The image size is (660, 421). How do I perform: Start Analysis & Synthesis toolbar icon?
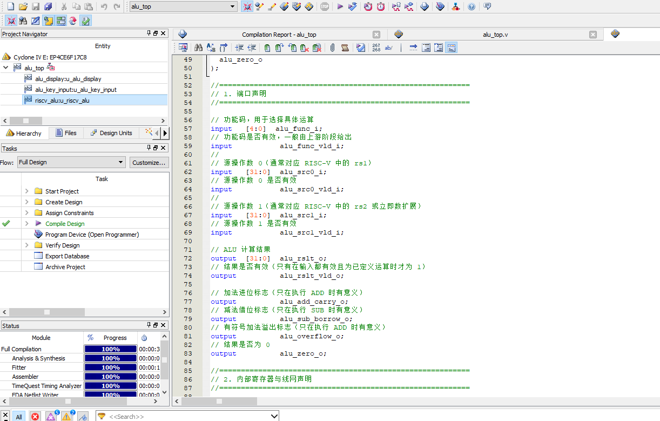click(353, 6)
